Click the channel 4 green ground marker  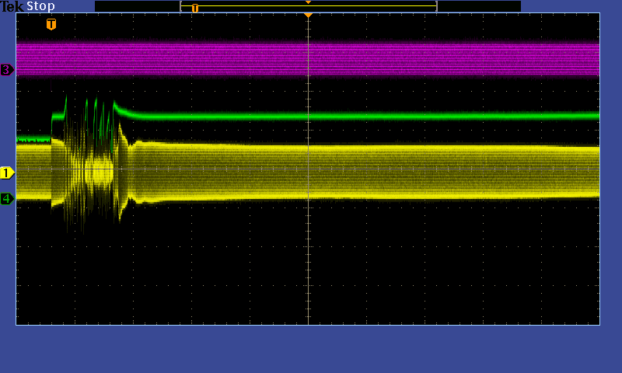[7, 199]
